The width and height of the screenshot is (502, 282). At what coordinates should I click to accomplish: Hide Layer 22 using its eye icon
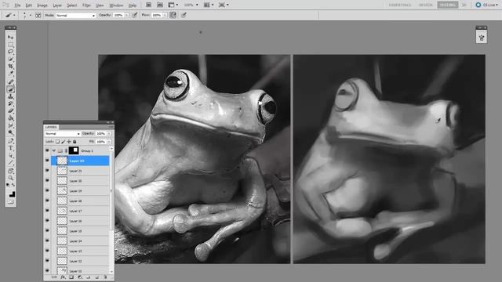click(x=47, y=161)
